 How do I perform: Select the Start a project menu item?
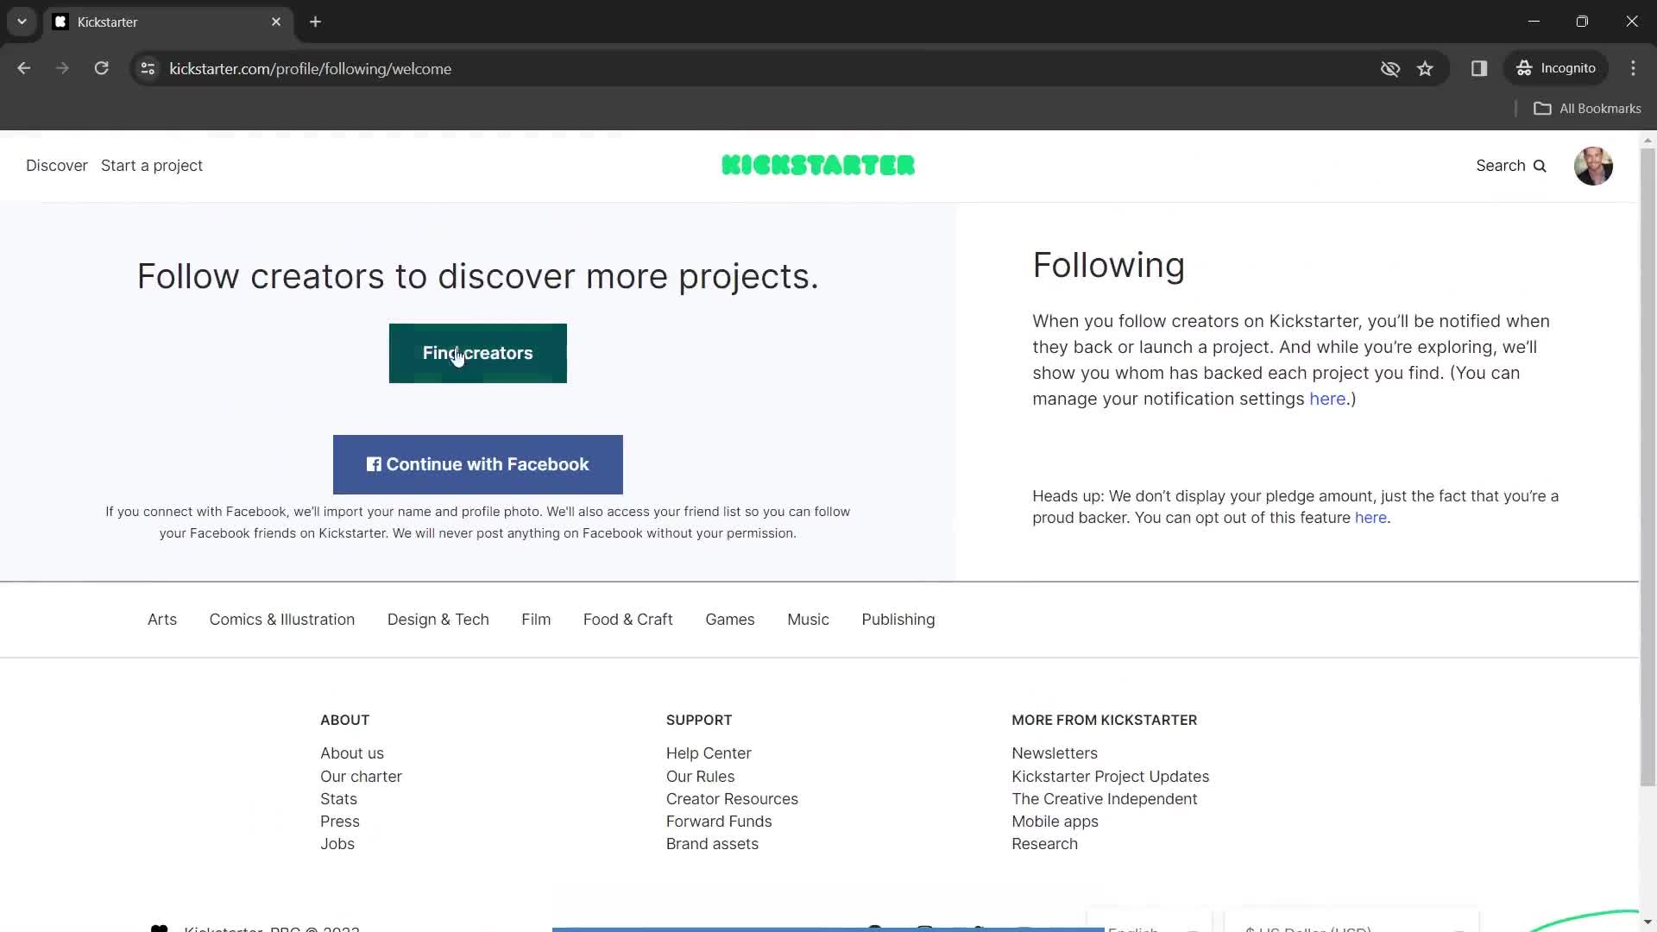click(x=151, y=165)
